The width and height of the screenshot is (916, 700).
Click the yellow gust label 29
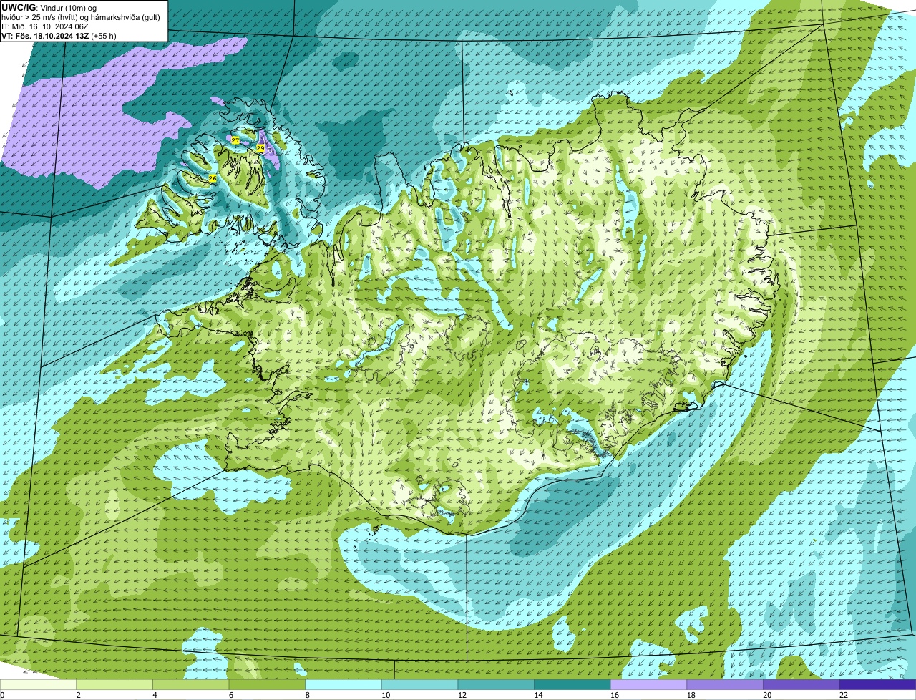260,148
